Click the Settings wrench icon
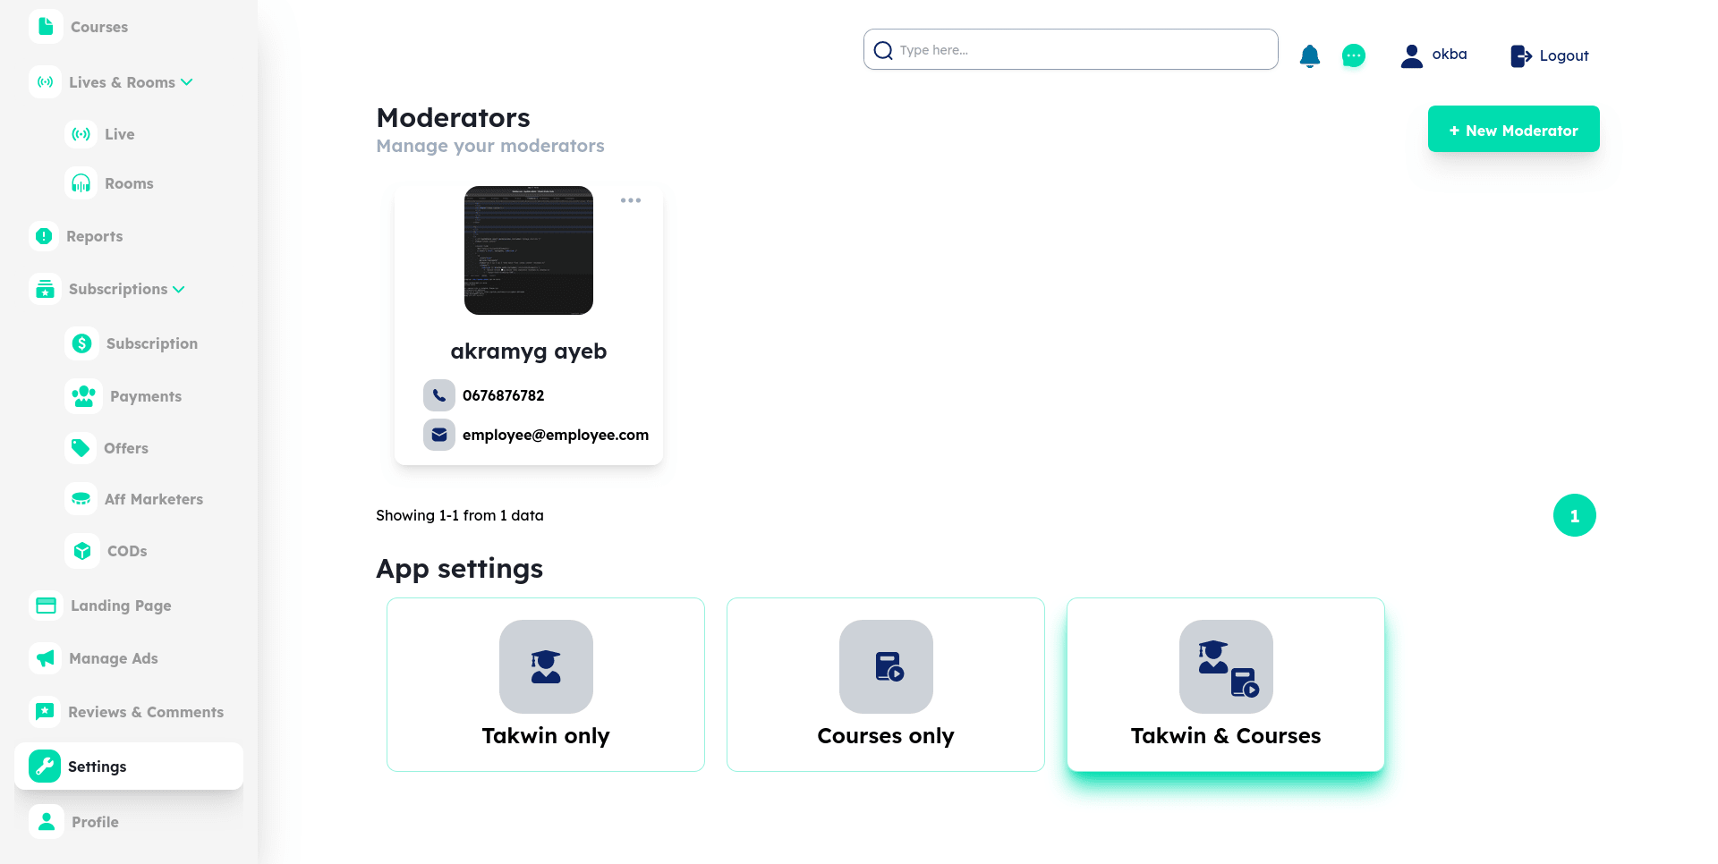 45,767
